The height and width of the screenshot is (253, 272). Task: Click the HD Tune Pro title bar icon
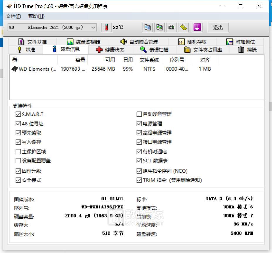[9, 6]
